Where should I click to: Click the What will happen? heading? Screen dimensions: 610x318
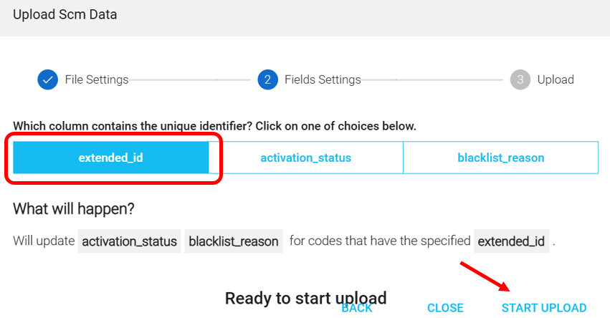(74, 209)
